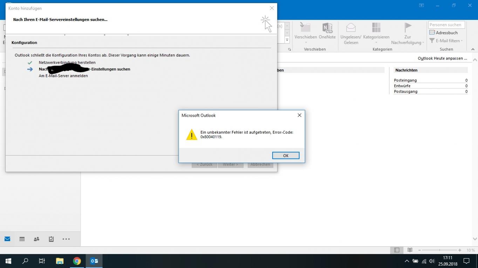Open the Zur Nachverfolgung dropdown arrow
Screen dimensions: 478x268
tap(423, 43)
